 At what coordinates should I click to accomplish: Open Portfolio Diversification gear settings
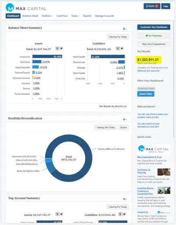125,119
